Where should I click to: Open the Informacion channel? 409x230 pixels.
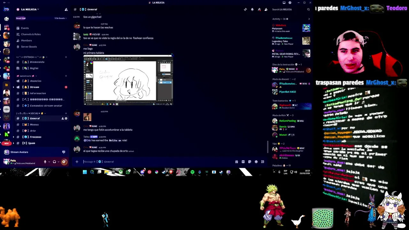pos(41,93)
